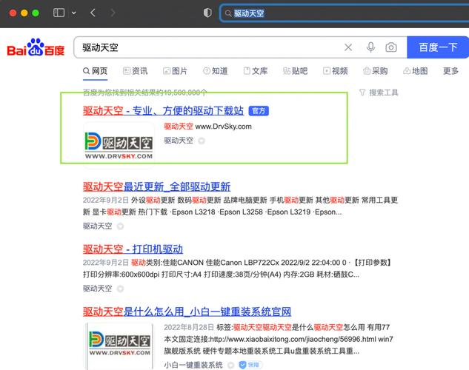
Task: Open the Baidu logo homepage
Action: pos(36,47)
